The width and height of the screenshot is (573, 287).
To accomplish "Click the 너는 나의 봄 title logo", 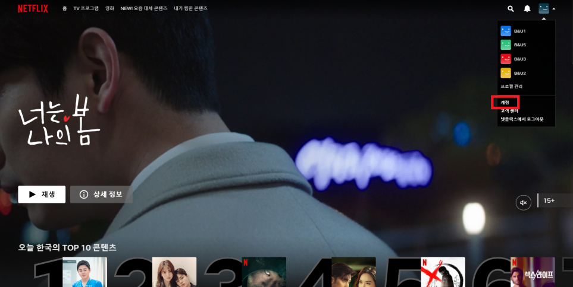I will pos(59,120).
